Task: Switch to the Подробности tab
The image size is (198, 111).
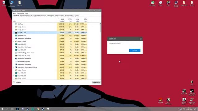Action: click(x=69, y=16)
